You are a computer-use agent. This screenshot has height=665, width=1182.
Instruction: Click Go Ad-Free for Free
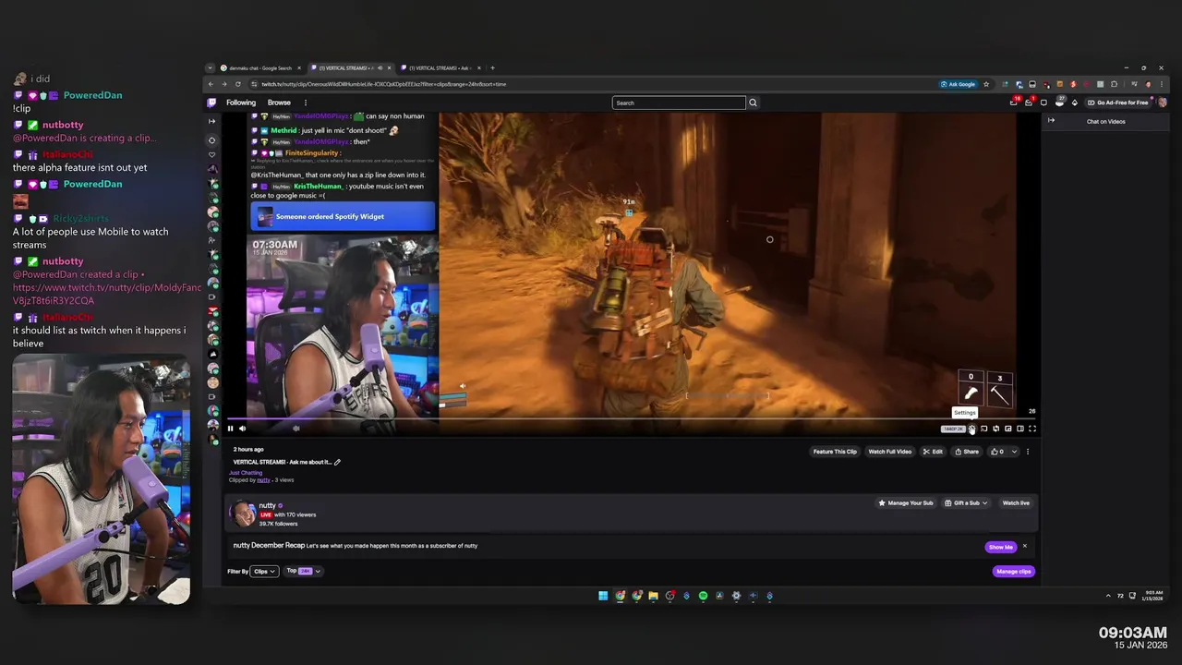(x=1116, y=103)
